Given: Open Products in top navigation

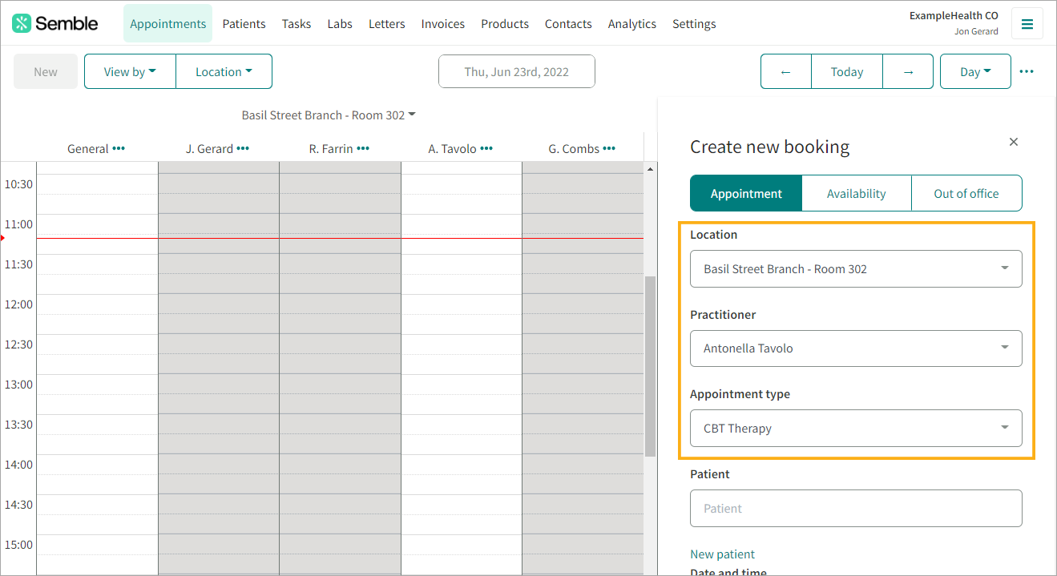Looking at the screenshot, I should point(505,23).
